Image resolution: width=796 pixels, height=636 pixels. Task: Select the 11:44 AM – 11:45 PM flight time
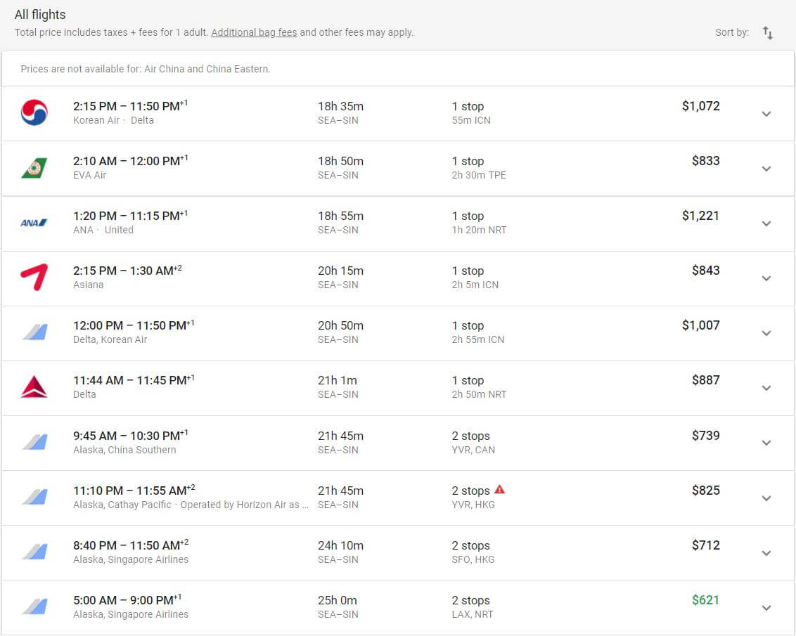coord(134,379)
